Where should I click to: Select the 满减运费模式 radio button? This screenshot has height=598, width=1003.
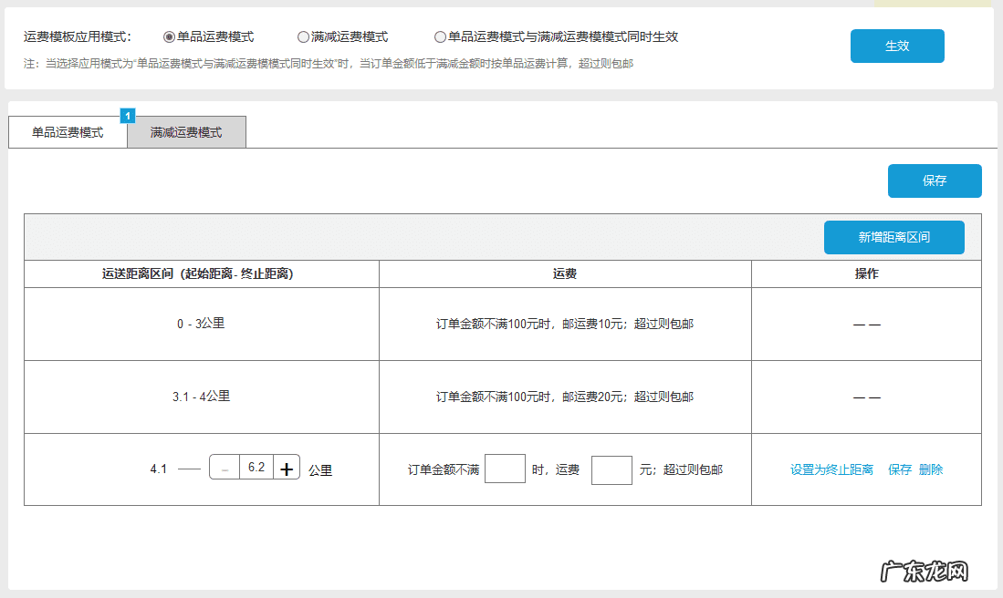point(302,37)
